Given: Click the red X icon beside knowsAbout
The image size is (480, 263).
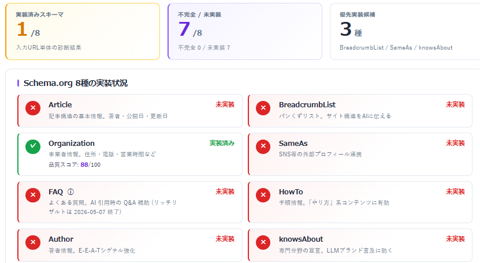Looking at the screenshot, I should (263, 242).
